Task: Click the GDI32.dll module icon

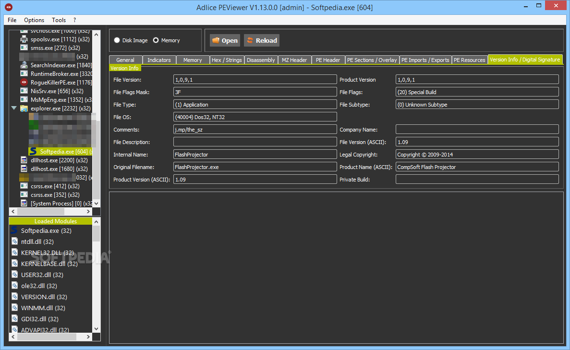Action: 14,318
